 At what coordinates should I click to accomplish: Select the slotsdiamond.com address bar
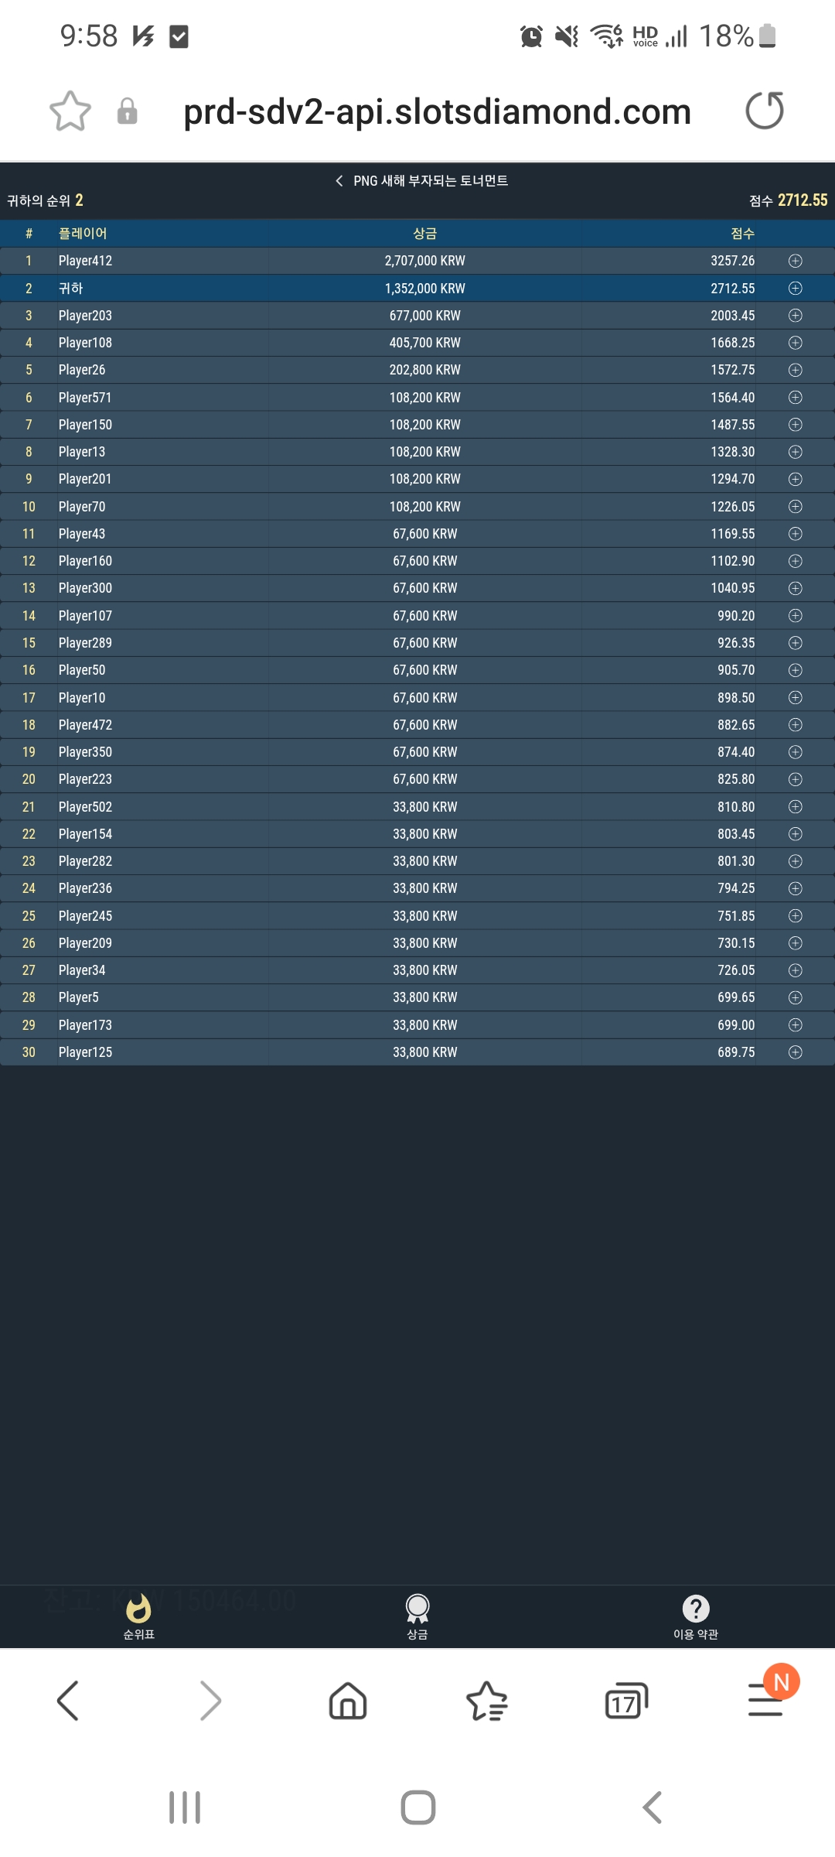point(437,111)
